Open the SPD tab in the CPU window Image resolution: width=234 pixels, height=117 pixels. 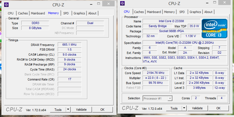(182, 12)
